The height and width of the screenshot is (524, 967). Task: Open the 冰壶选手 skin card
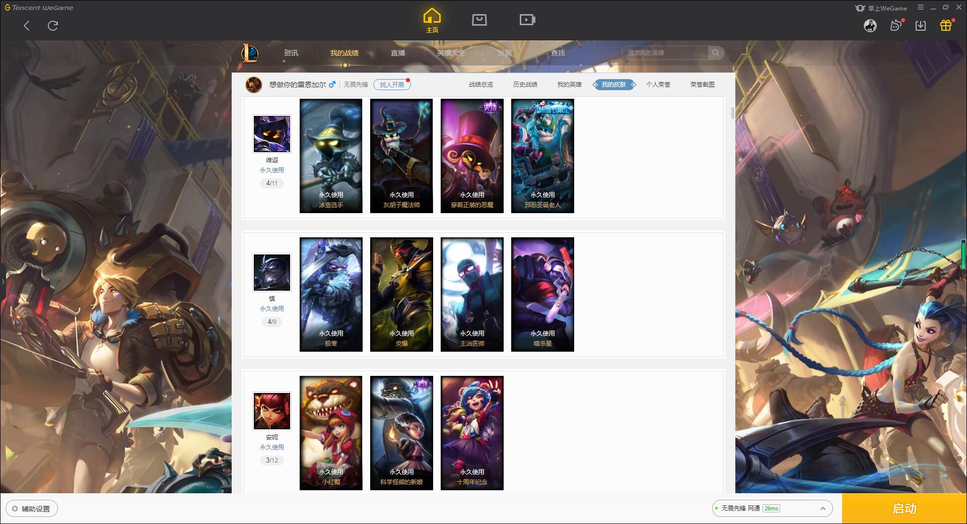pos(331,156)
